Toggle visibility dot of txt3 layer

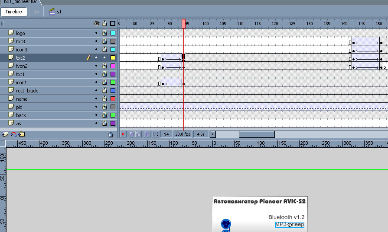click(96, 41)
